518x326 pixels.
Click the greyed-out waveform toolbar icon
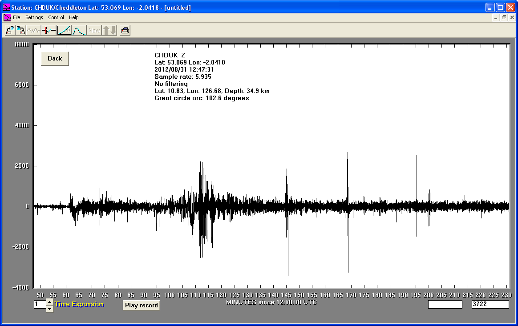tap(34, 30)
